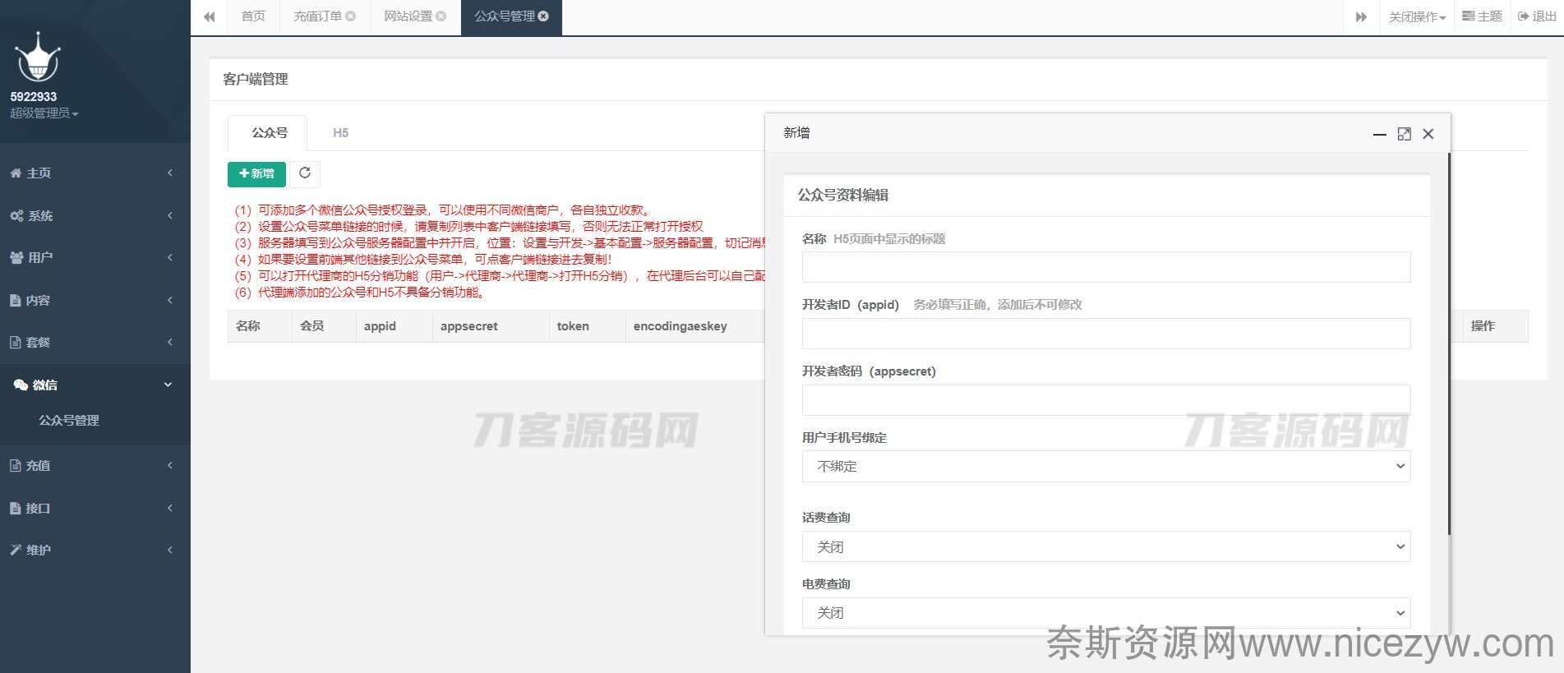
Task: Select the 公众号 sub-tab
Action: pos(269,132)
